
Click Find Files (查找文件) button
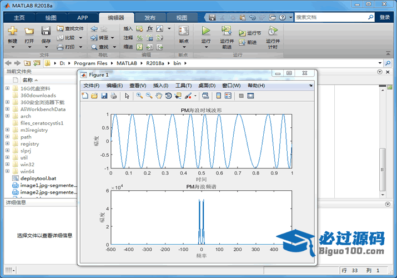pyautogui.click(x=71, y=28)
